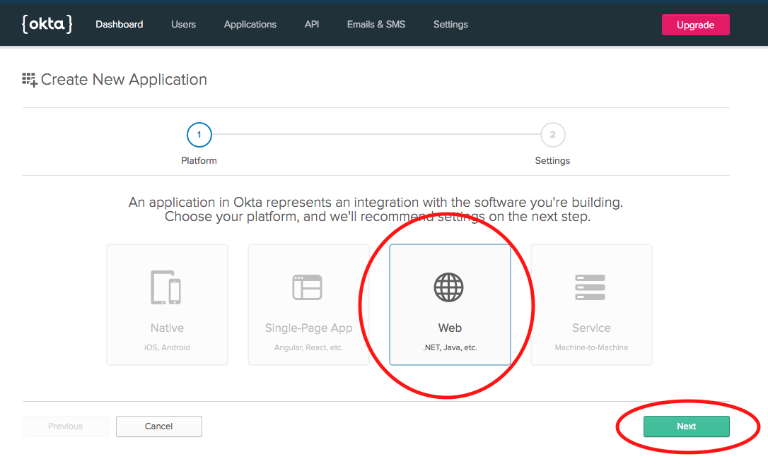Open the Applications menu

pyautogui.click(x=250, y=24)
